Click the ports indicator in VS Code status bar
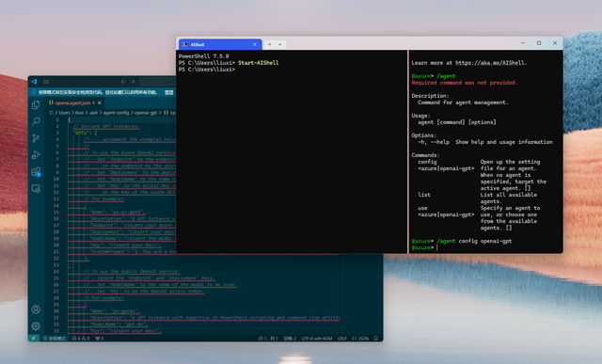The width and height of the screenshot is (602, 364). click(100, 339)
